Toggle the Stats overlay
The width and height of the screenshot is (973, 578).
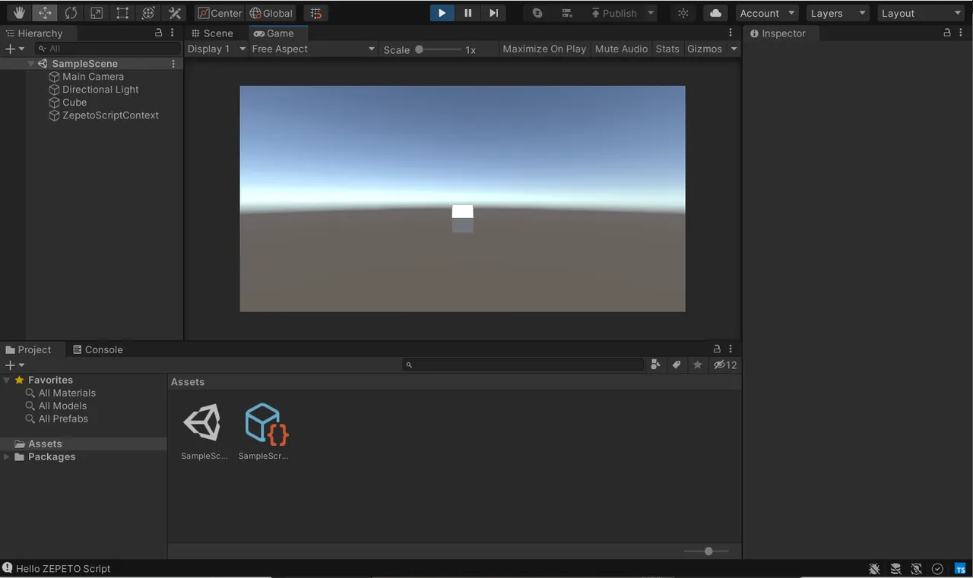(x=667, y=49)
